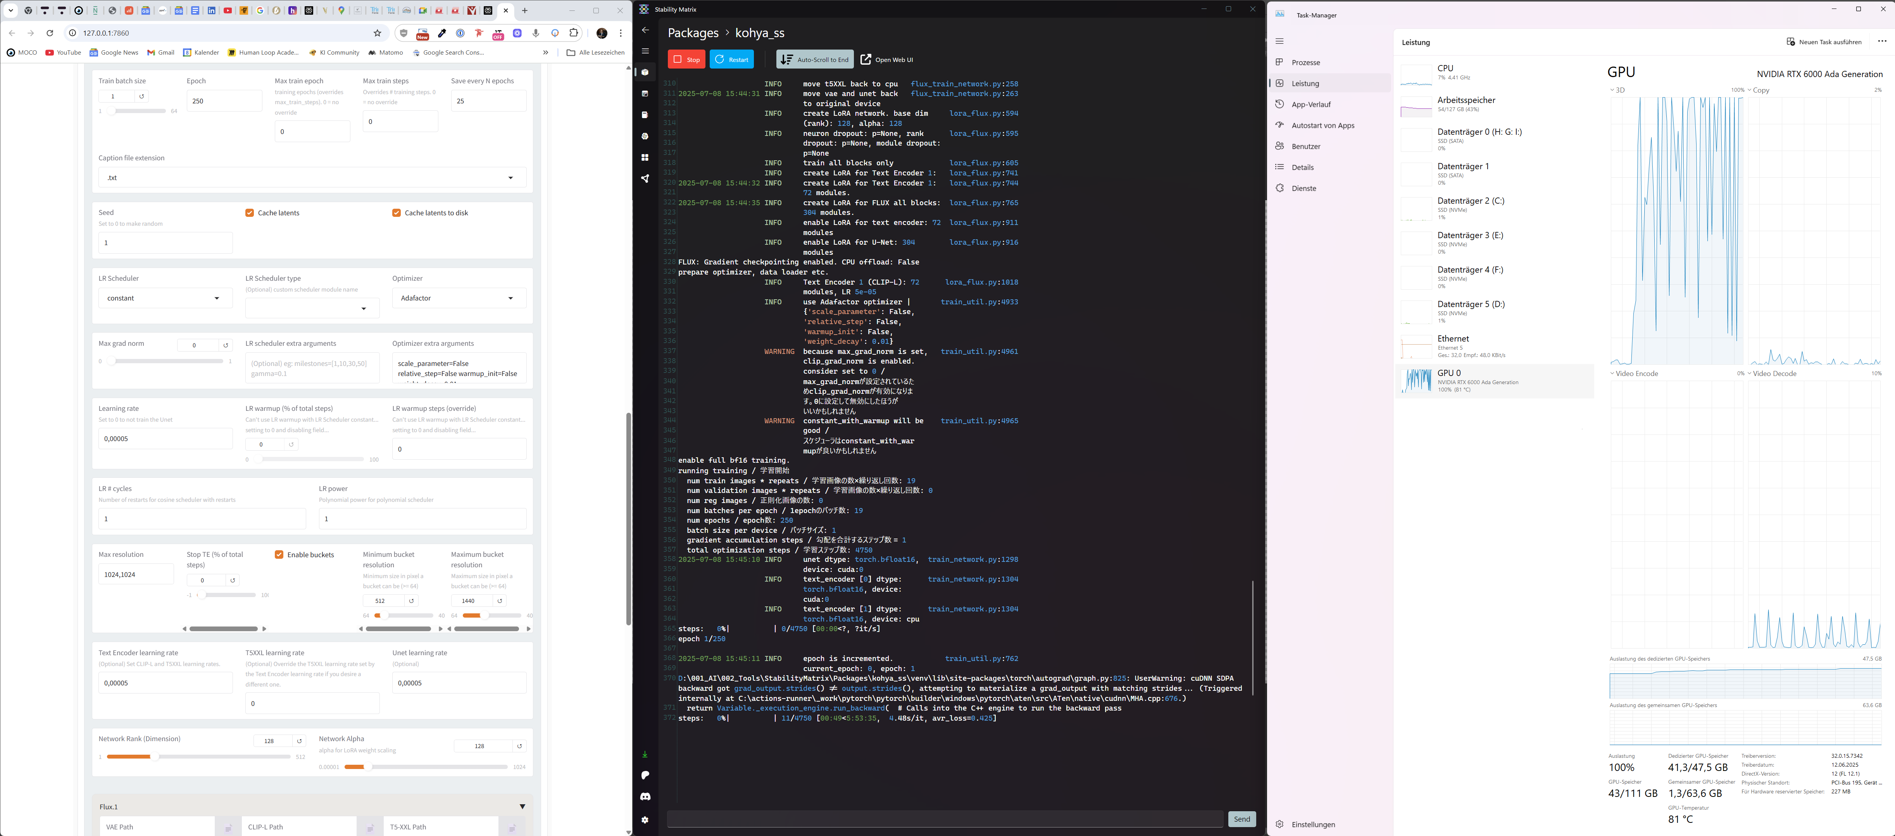Bookmark page with the star icon
Viewport: 1895px width, 836px height.
click(x=378, y=33)
